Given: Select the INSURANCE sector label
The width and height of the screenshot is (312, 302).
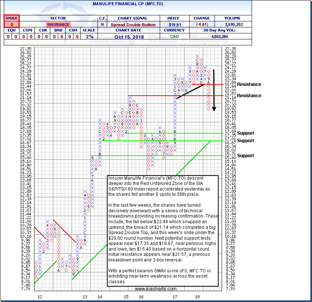Looking at the screenshot, I should [x=58, y=24].
